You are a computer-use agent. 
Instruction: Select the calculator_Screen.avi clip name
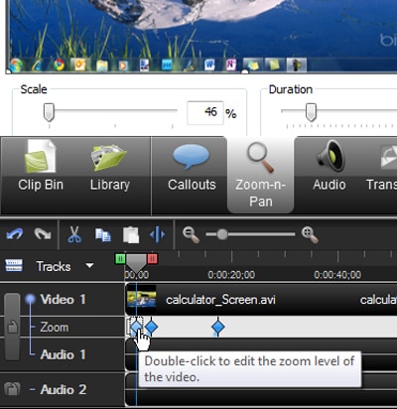(220, 300)
